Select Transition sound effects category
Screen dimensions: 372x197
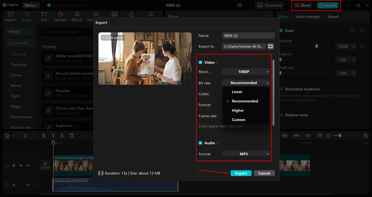pyautogui.click(x=19, y=65)
